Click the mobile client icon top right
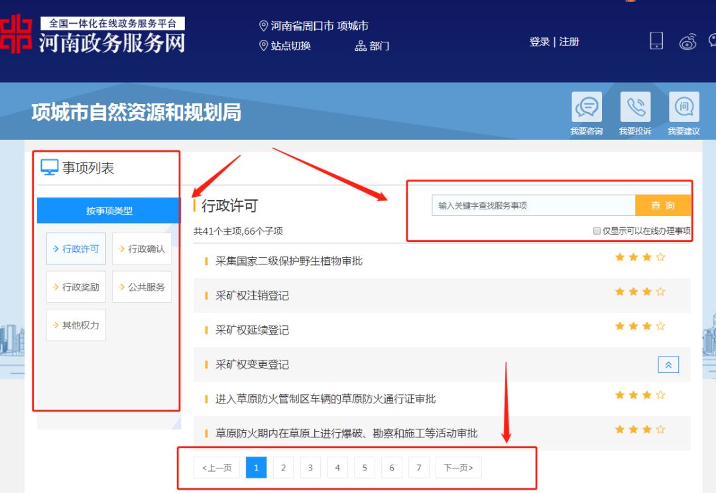The width and height of the screenshot is (716, 493). [x=655, y=41]
